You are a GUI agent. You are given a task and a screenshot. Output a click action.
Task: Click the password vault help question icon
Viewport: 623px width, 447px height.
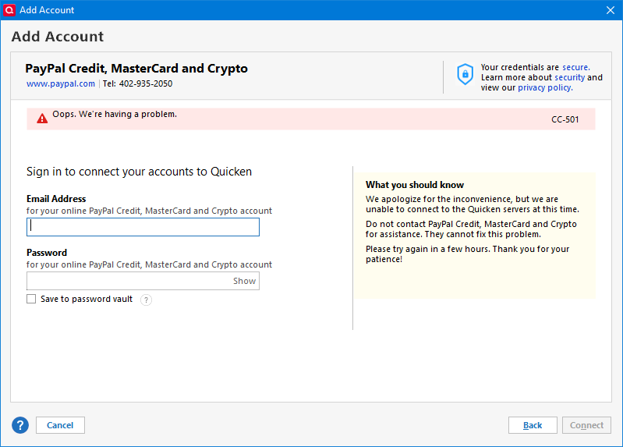[x=146, y=300]
